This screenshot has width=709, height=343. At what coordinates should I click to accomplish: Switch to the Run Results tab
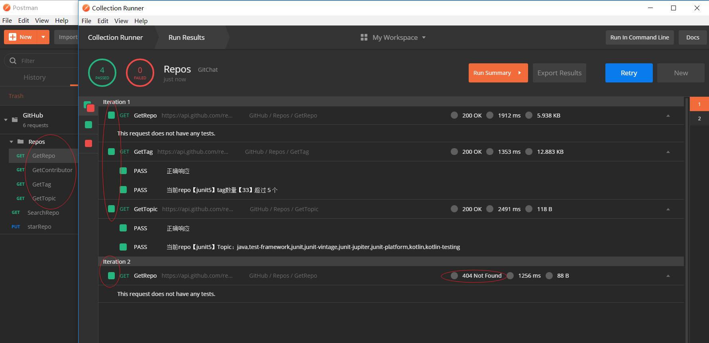187,37
